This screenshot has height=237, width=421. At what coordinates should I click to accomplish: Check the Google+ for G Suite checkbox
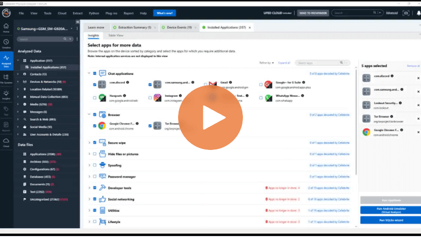[261, 85]
